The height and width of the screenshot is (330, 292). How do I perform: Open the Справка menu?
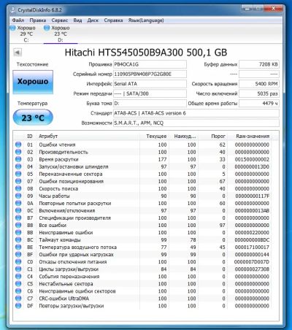113,20
